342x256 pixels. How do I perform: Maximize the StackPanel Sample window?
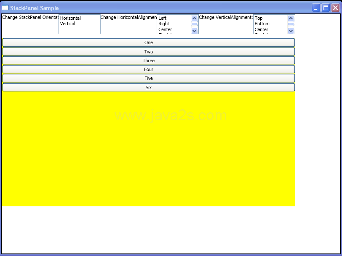(326, 8)
